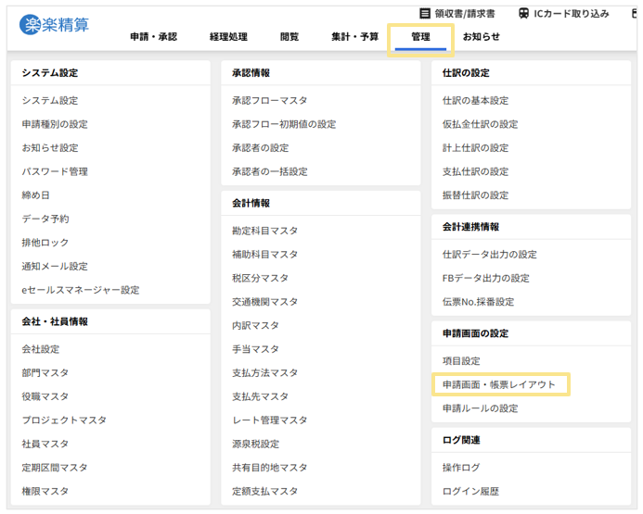Open 承認フロー初期値の設定

(x=284, y=124)
